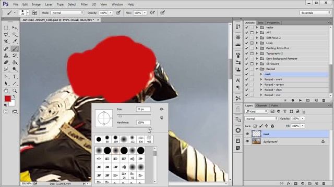Toggle dialog box for APT action set
Image resolution: width=334 pixels, height=187 pixels.
pyautogui.click(x=252, y=33)
